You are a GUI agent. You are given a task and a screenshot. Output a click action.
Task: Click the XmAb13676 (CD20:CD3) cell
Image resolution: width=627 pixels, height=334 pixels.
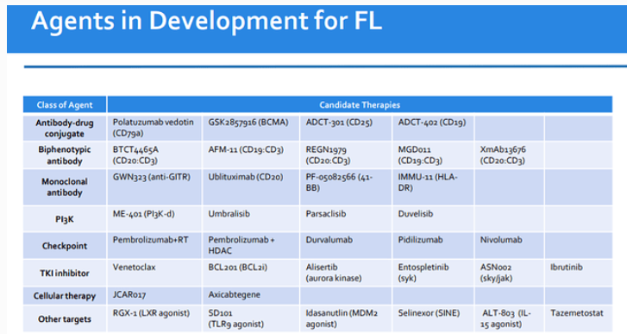point(509,155)
